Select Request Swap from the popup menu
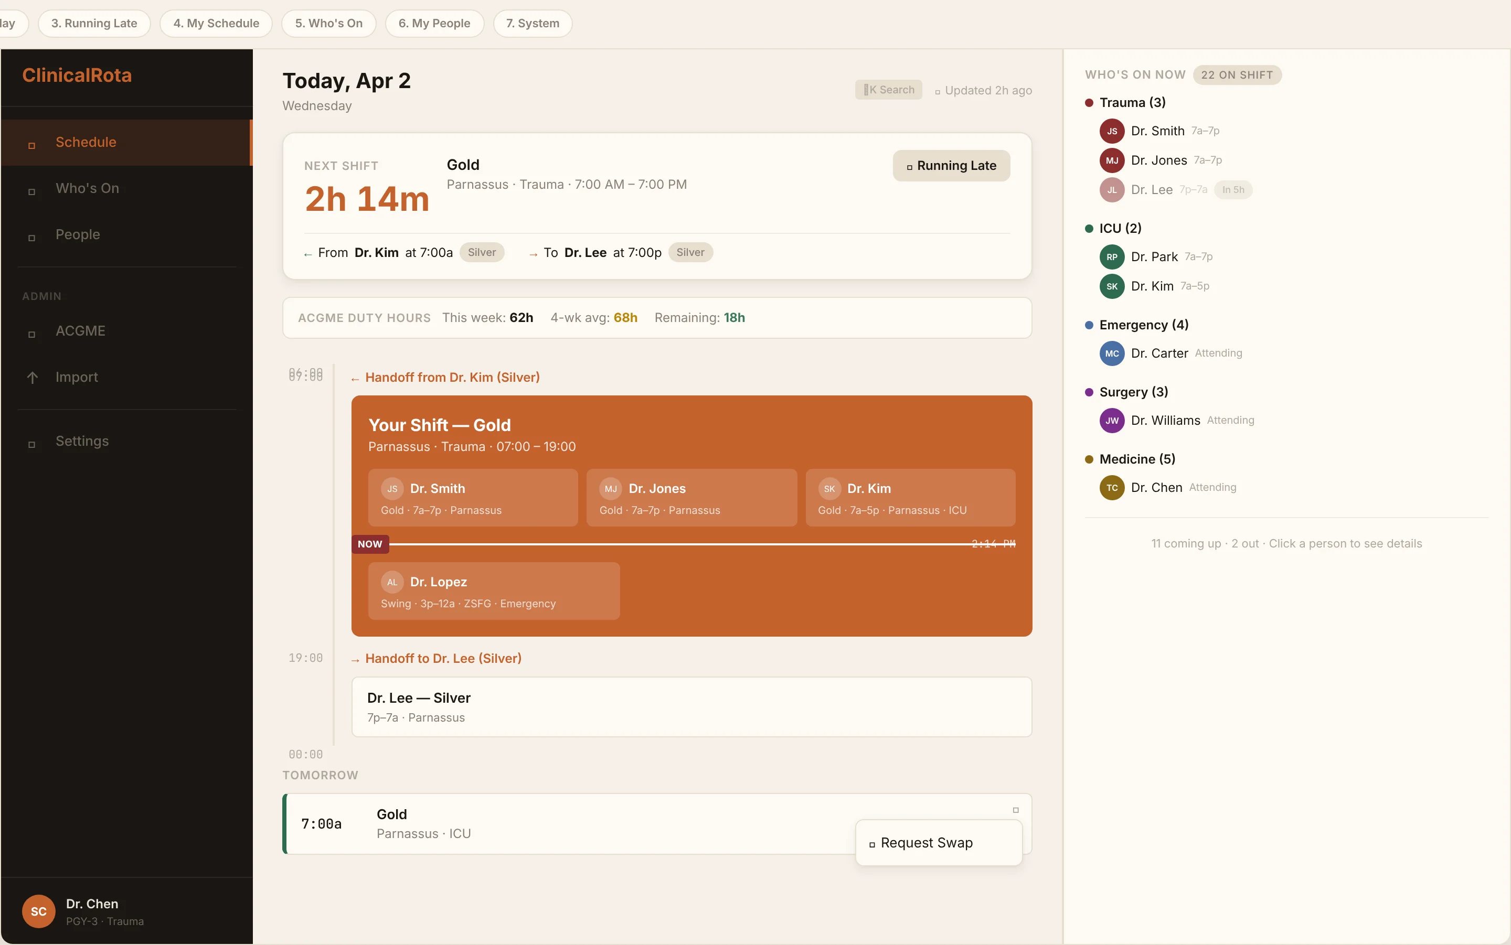 pos(926,843)
